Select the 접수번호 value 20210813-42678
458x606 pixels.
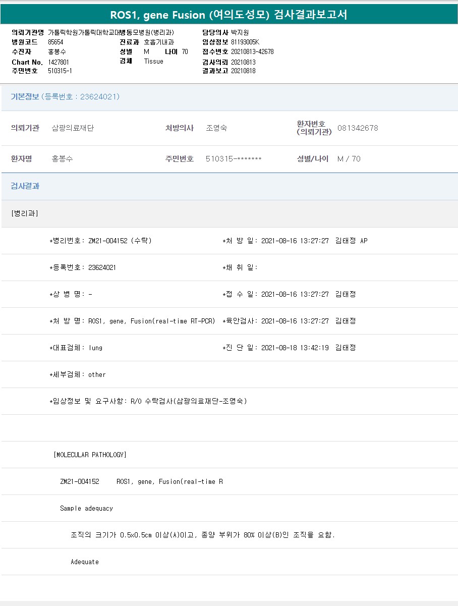coord(252,52)
